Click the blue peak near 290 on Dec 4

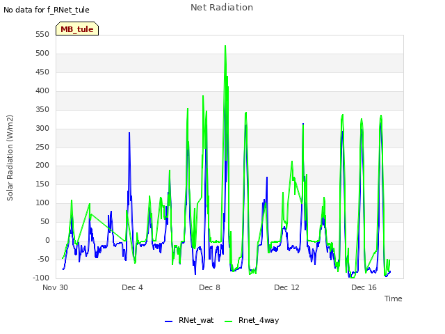129,133
